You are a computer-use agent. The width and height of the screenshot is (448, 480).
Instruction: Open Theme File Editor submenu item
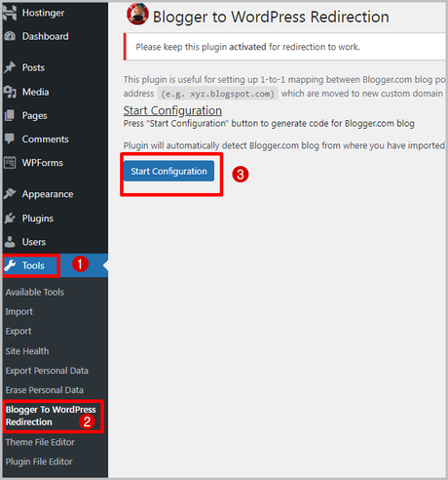click(x=40, y=442)
